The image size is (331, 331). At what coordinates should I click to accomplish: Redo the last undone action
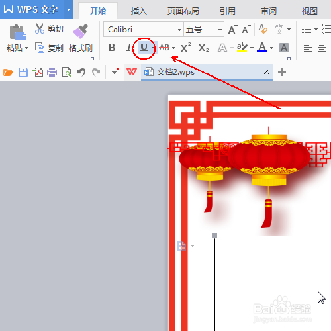96,72
